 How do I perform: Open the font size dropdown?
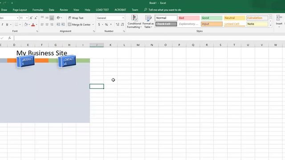click(x=27, y=18)
